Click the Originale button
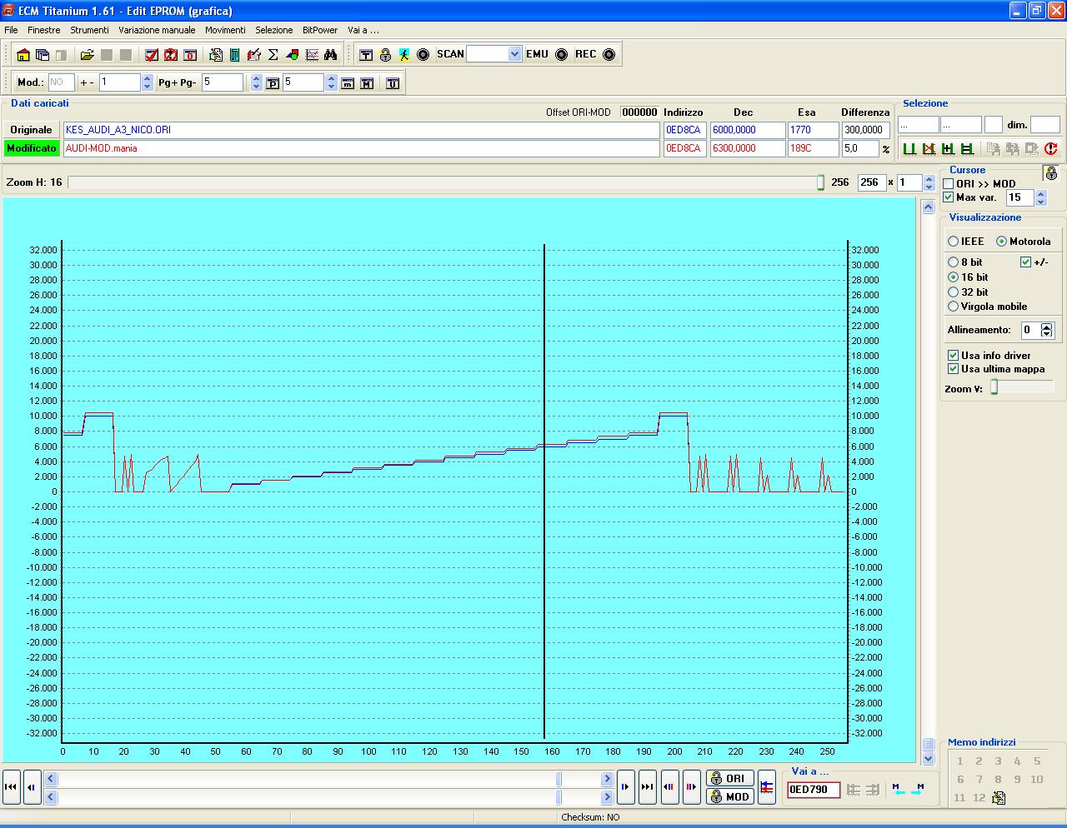 (x=31, y=130)
